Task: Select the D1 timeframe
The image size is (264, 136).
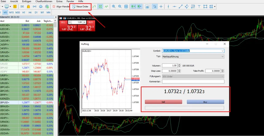Action: pyautogui.click(x=36, y=12)
